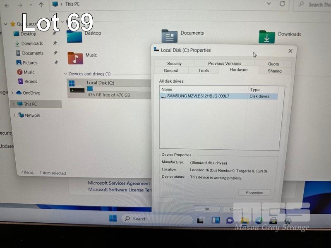331x248 pixels.
Task: Open the address bar history dropdown
Action: click(x=269, y=4)
